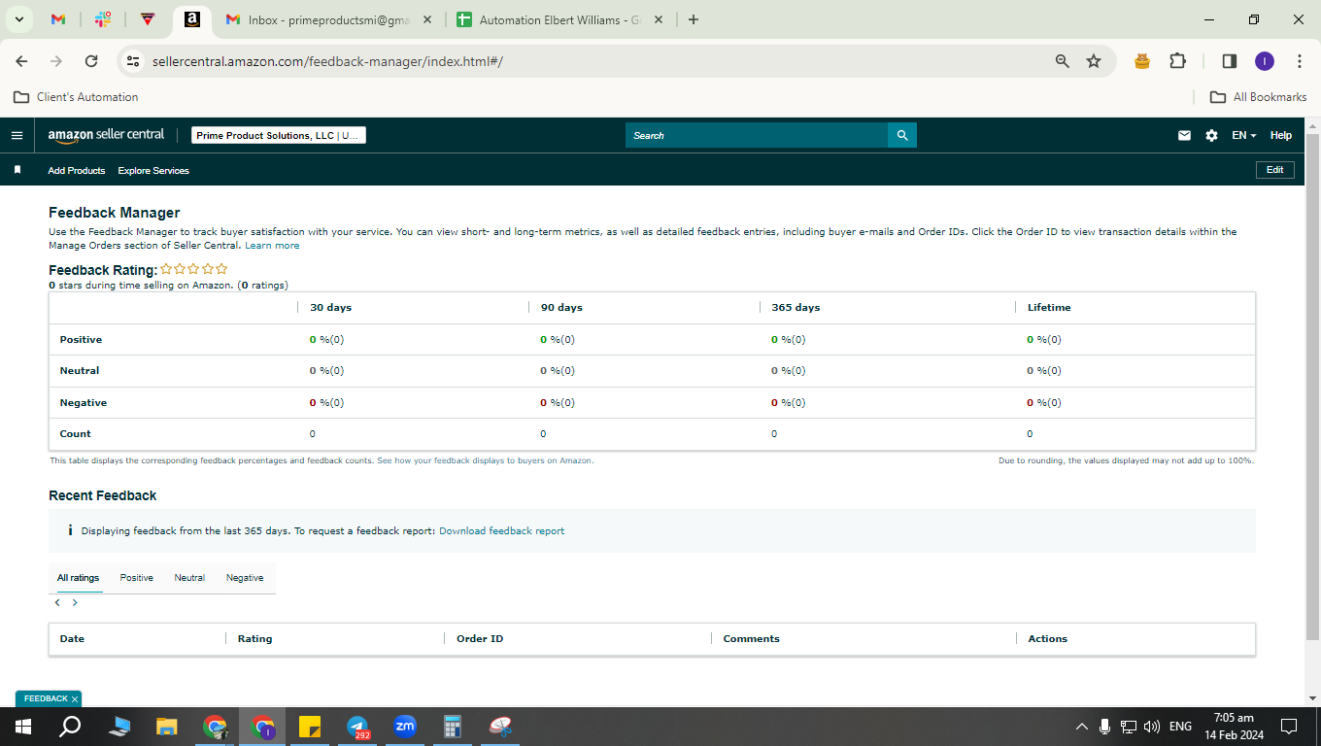Screen dimensions: 1321x746
Task: Switch to the Inbox primeproductsmi Gmail tab
Action: pos(326,19)
